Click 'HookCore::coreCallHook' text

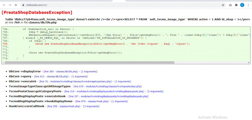26,106
